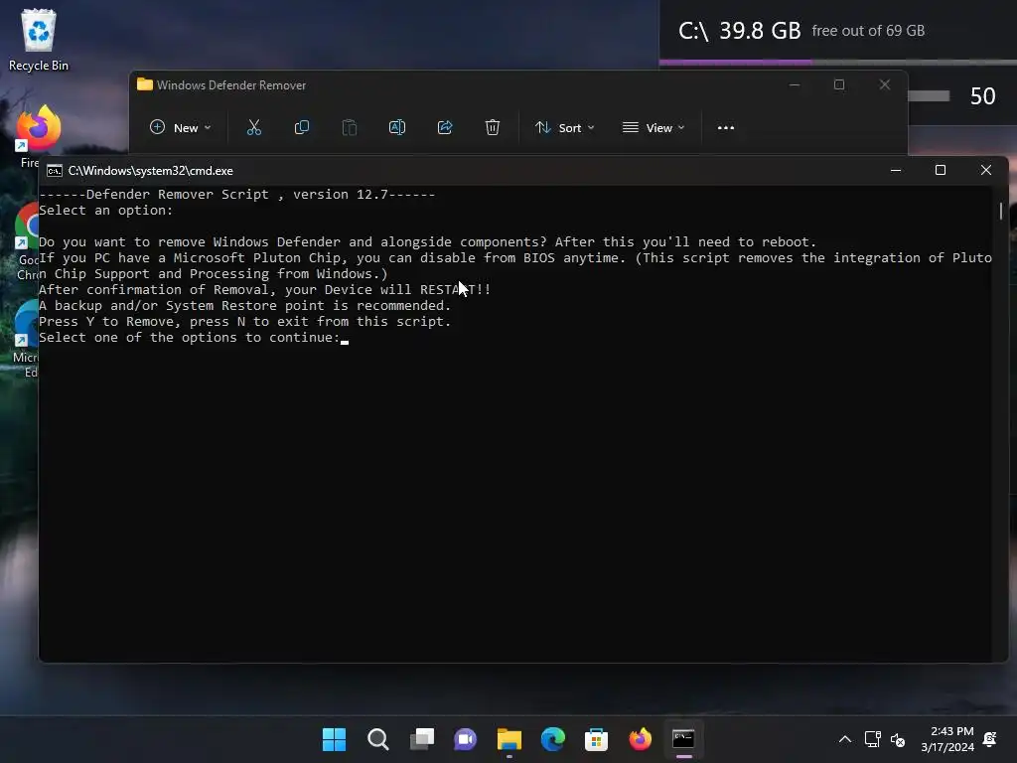Minimize the Windows Defender Remover Explorer window
Image resolution: width=1017 pixels, height=763 pixels.
click(x=795, y=85)
